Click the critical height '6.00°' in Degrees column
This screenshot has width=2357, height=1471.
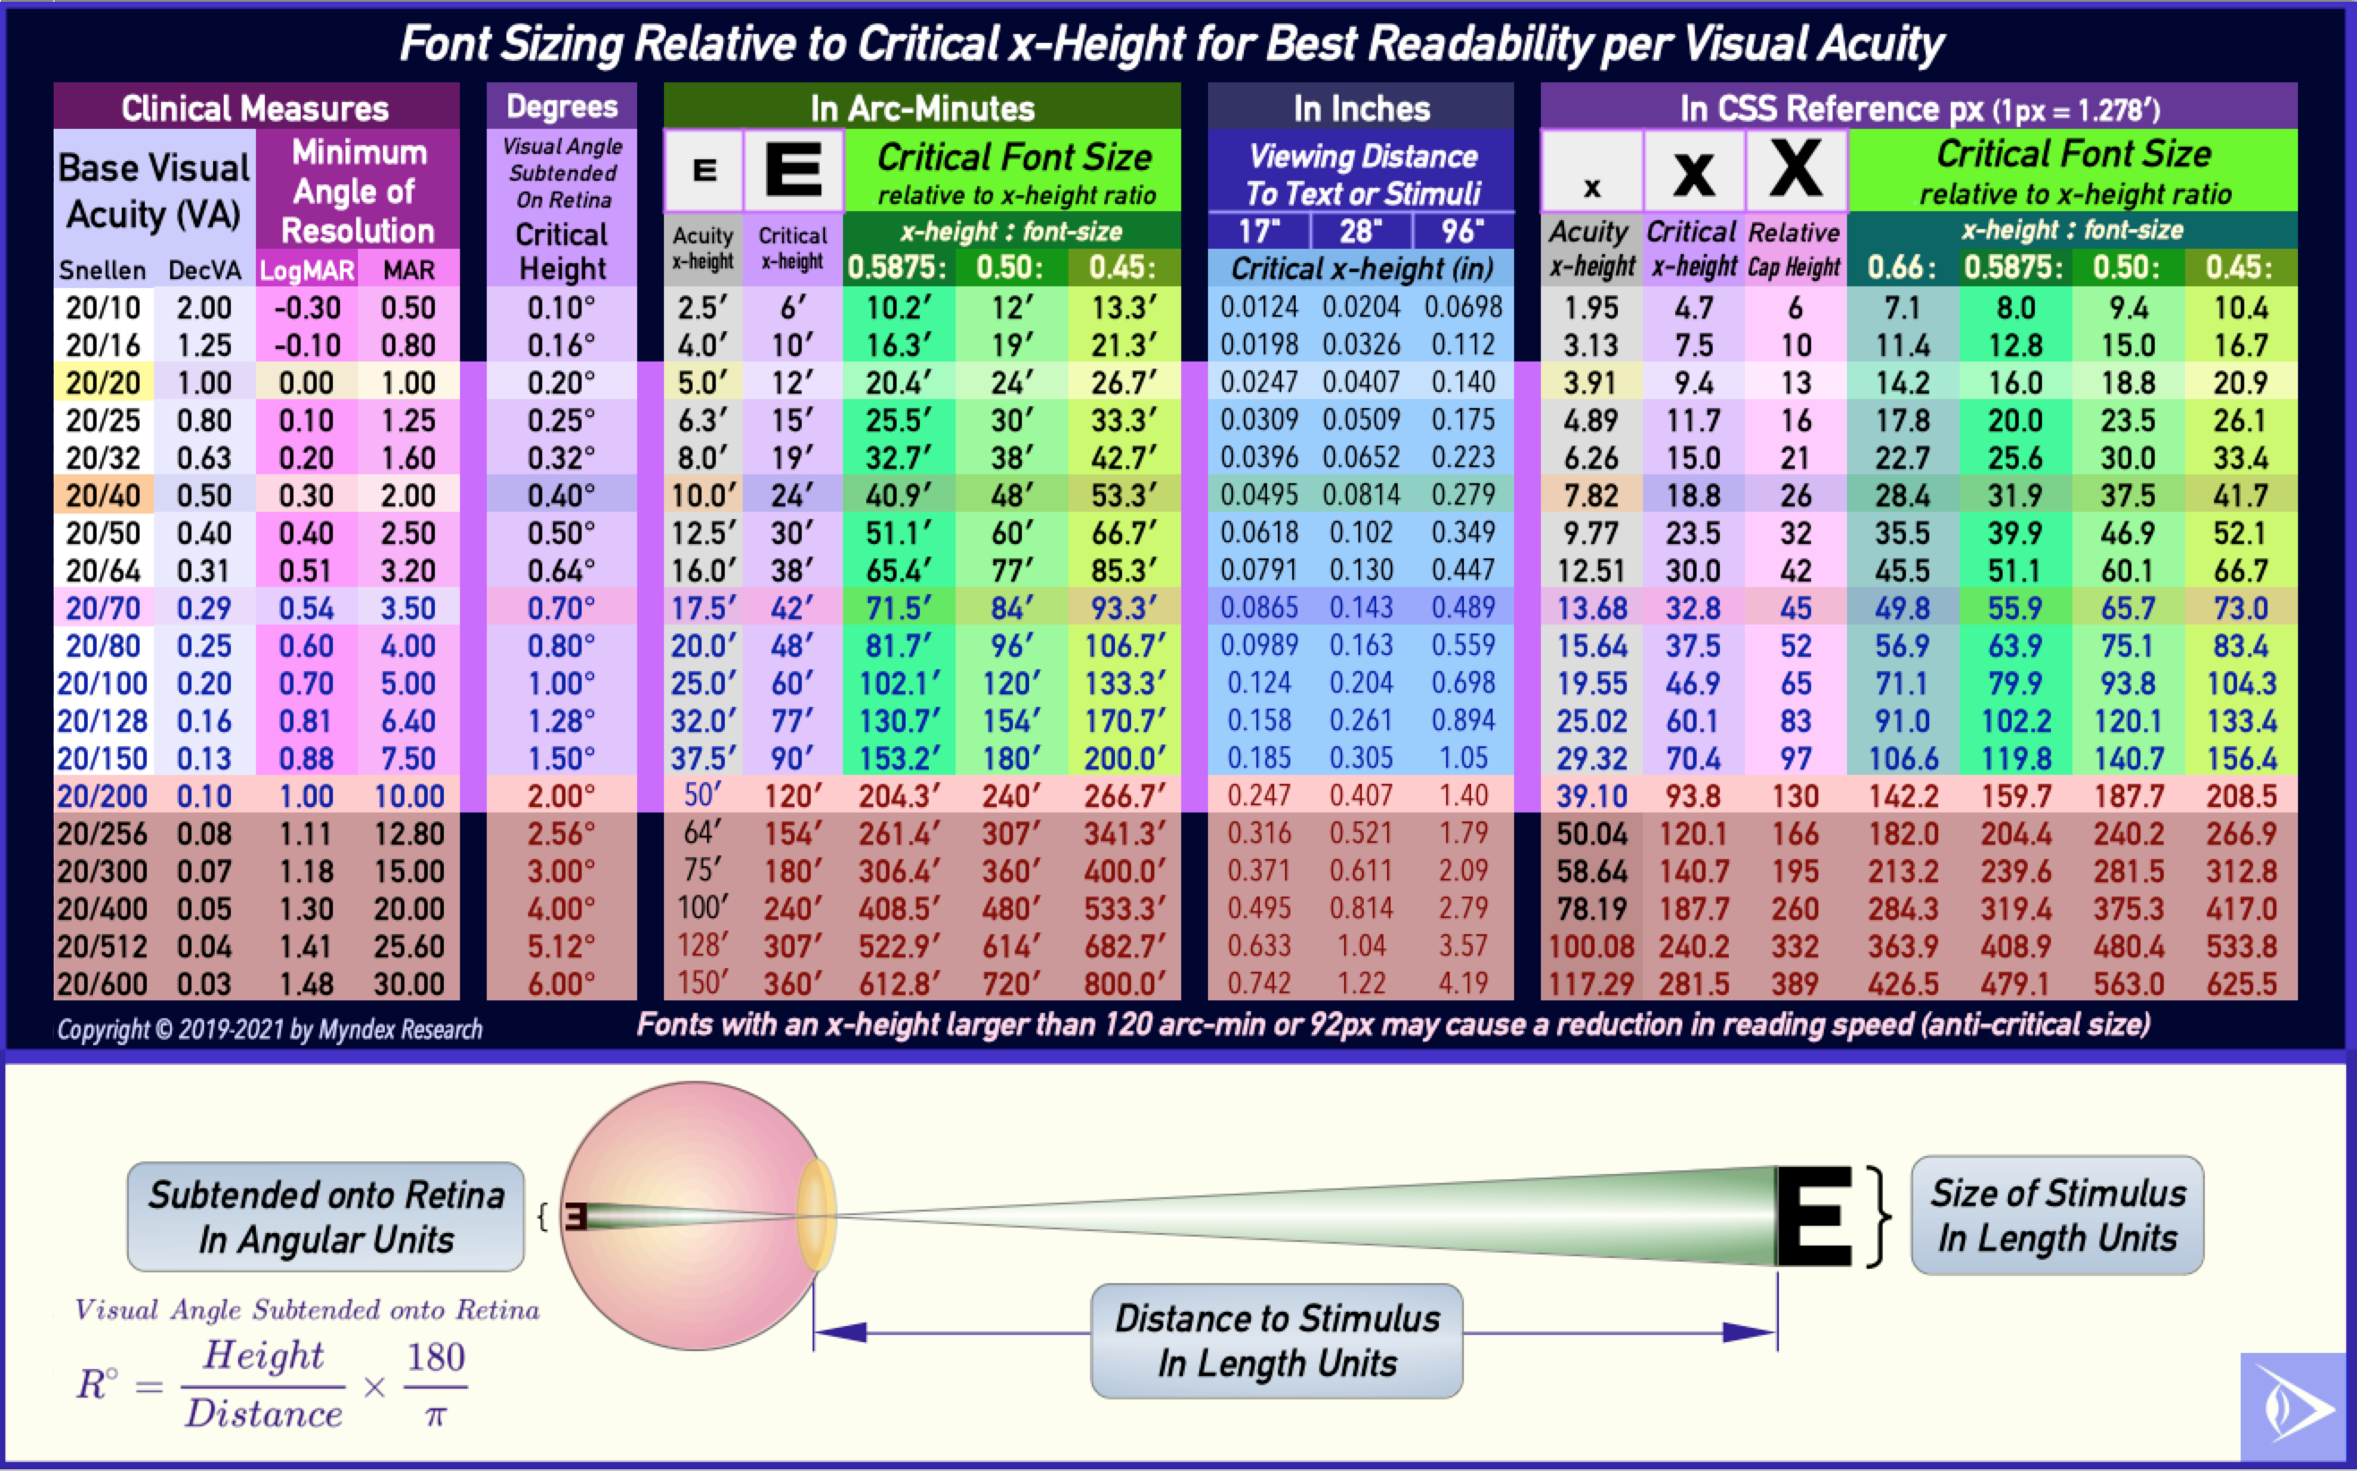coord(561,983)
